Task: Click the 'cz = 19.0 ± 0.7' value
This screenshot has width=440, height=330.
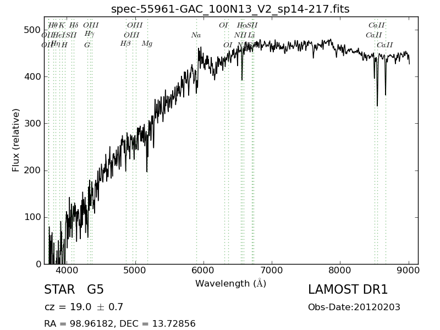Action: pos(84,307)
